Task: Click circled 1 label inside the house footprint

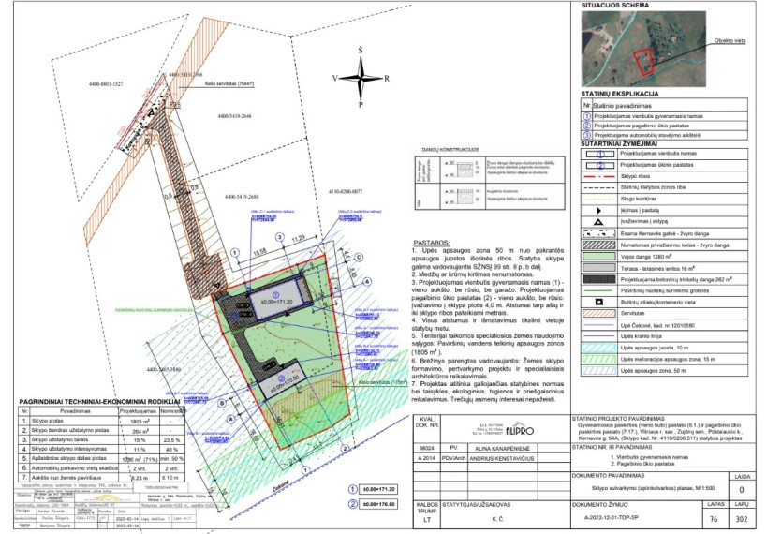Action: click(275, 294)
